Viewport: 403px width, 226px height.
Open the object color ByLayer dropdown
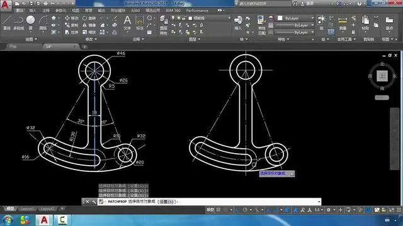click(x=296, y=18)
